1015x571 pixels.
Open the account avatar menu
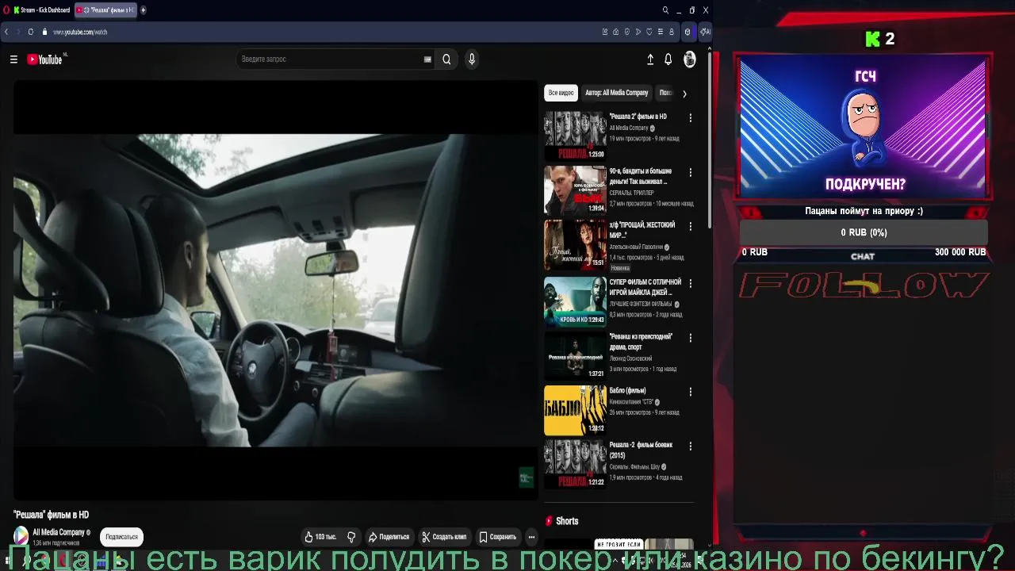690,59
